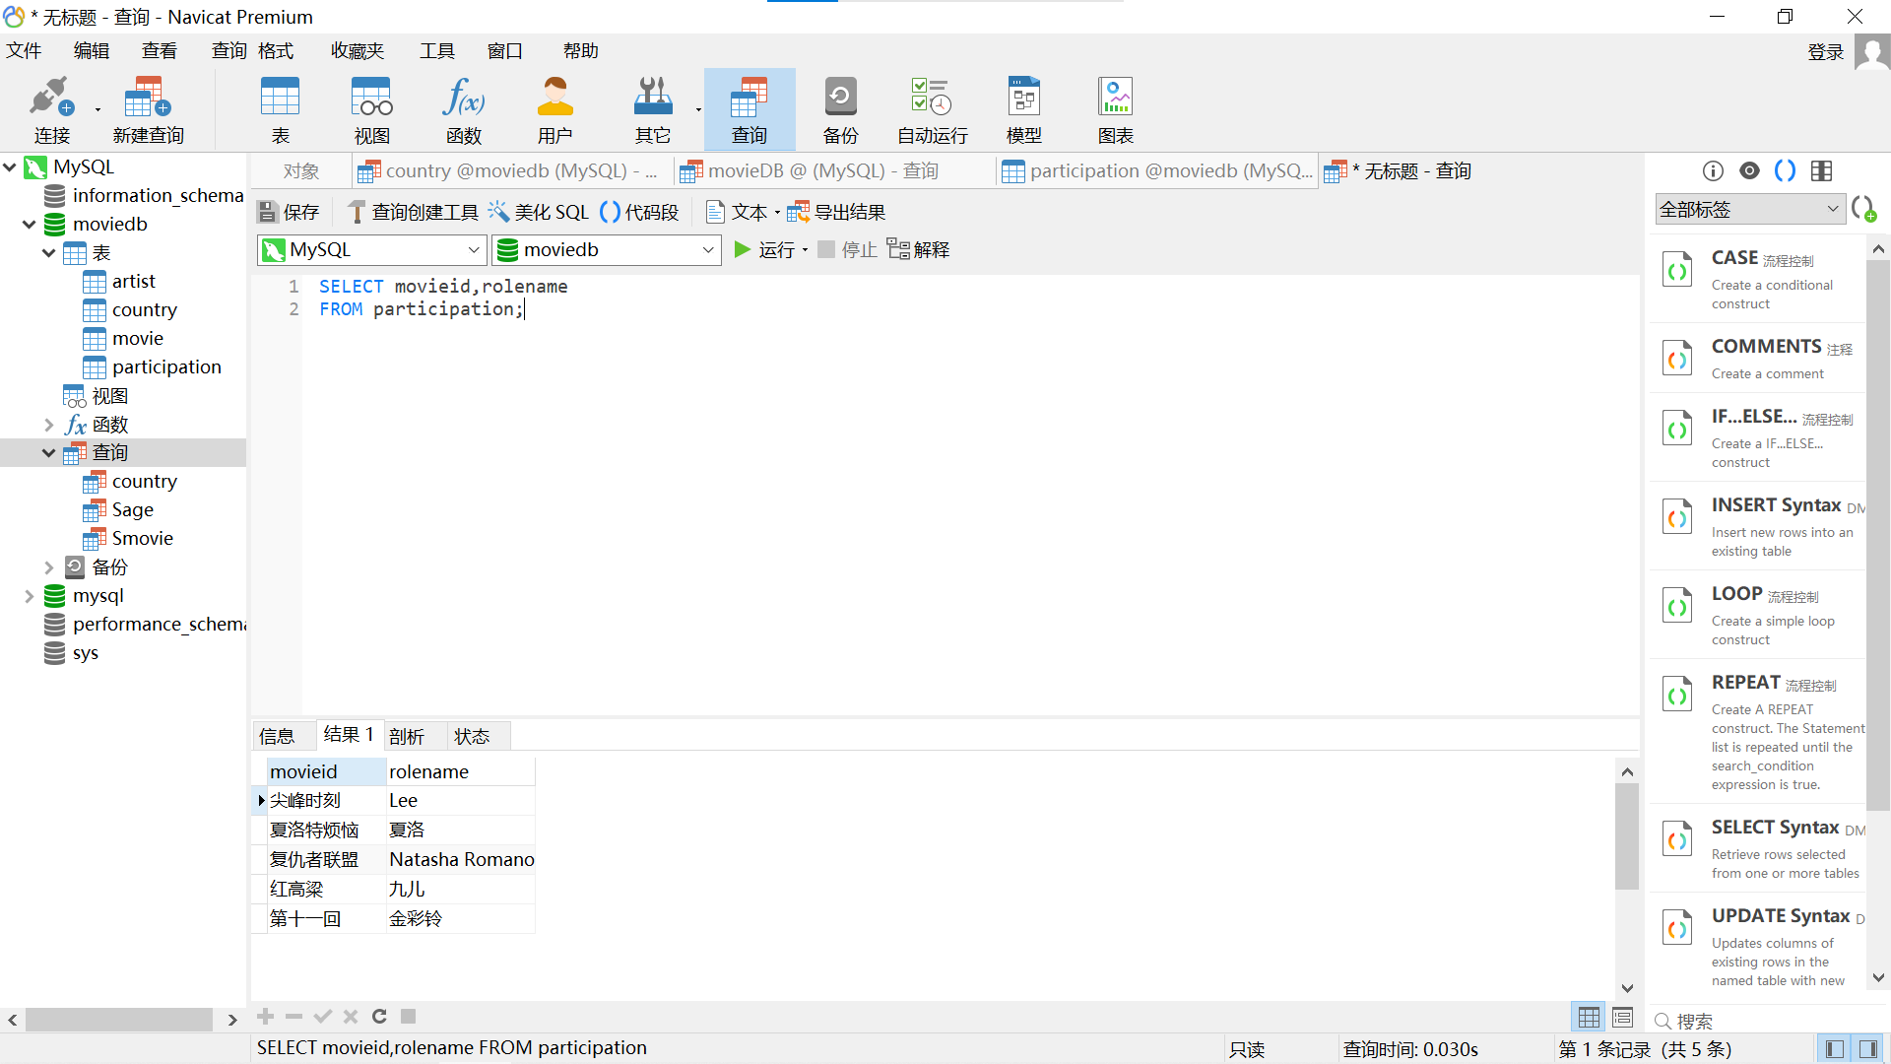Select the participation table in tree
Screen dimensions: 1891x1064
point(165,367)
